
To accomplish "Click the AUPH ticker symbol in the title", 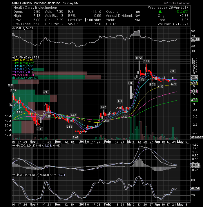I will click(16, 3).
